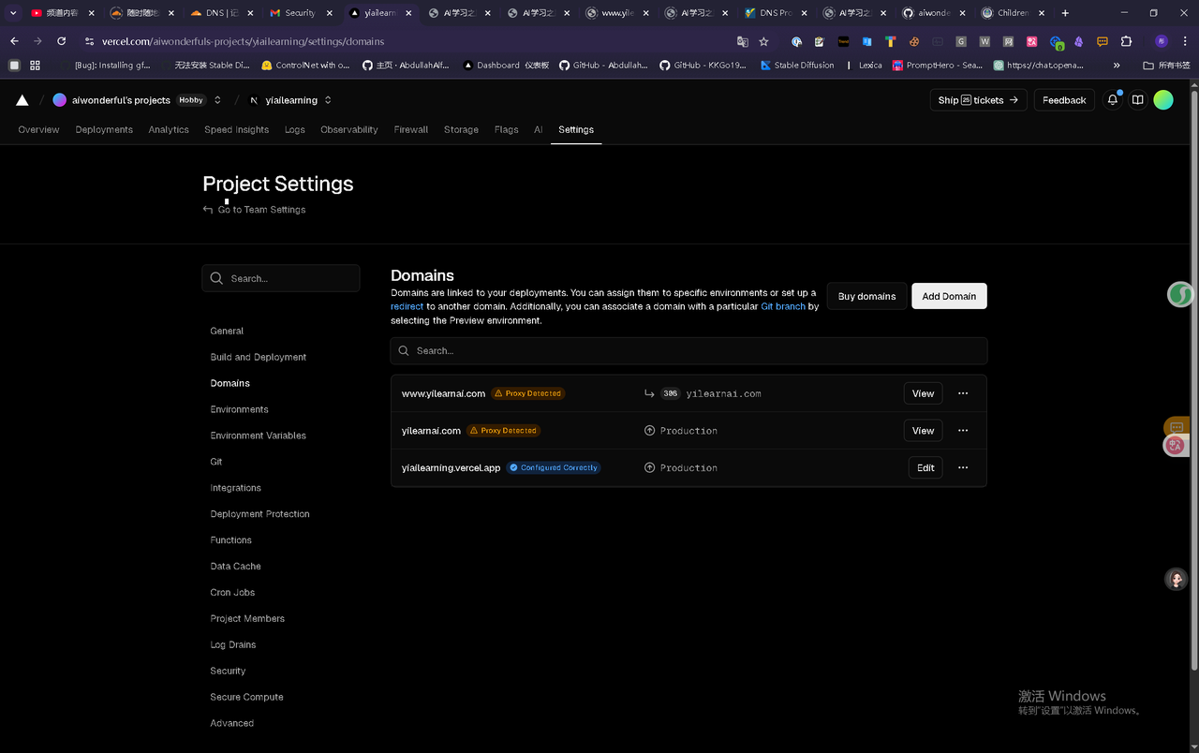Open the Flags tab
The height and width of the screenshot is (753, 1199).
coord(507,130)
